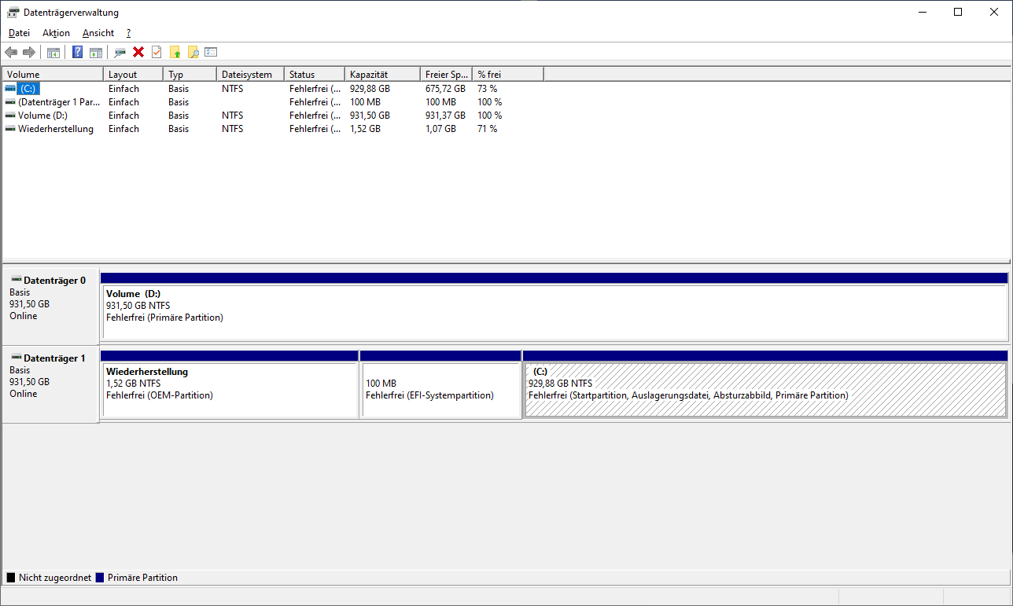Click the red X delete icon

(x=138, y=53)
